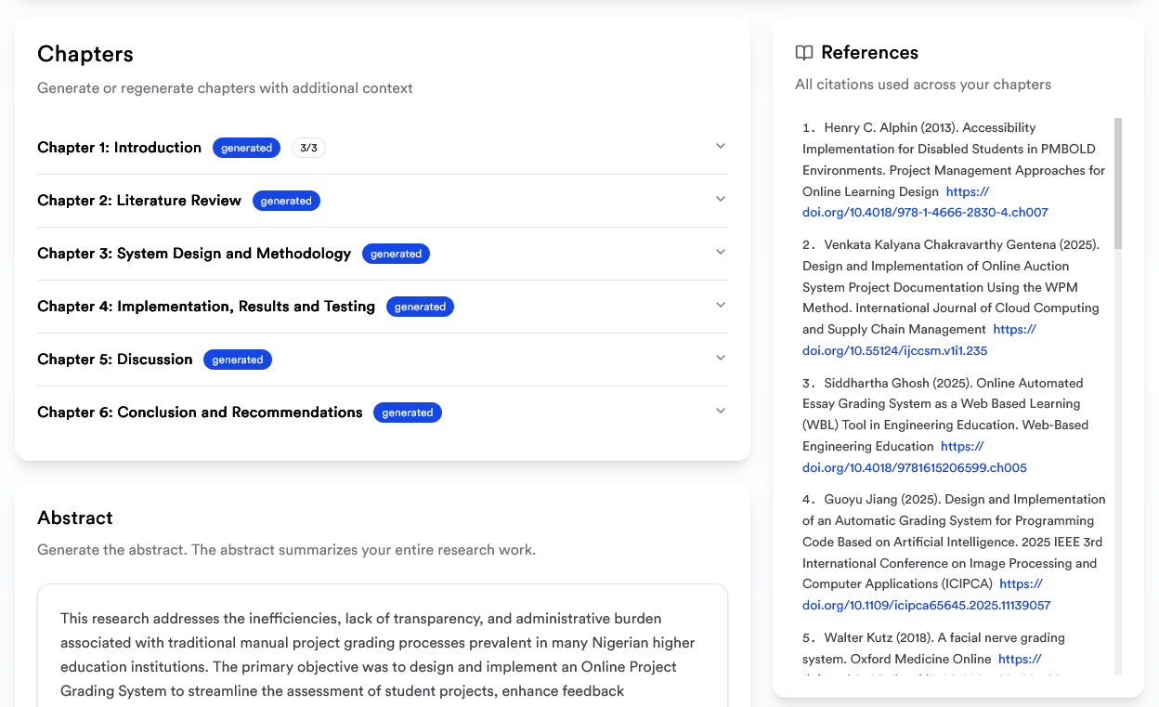Click the 3/3 badge on Chapter 1
The image size is (1159, 707).
coord(308,148)
